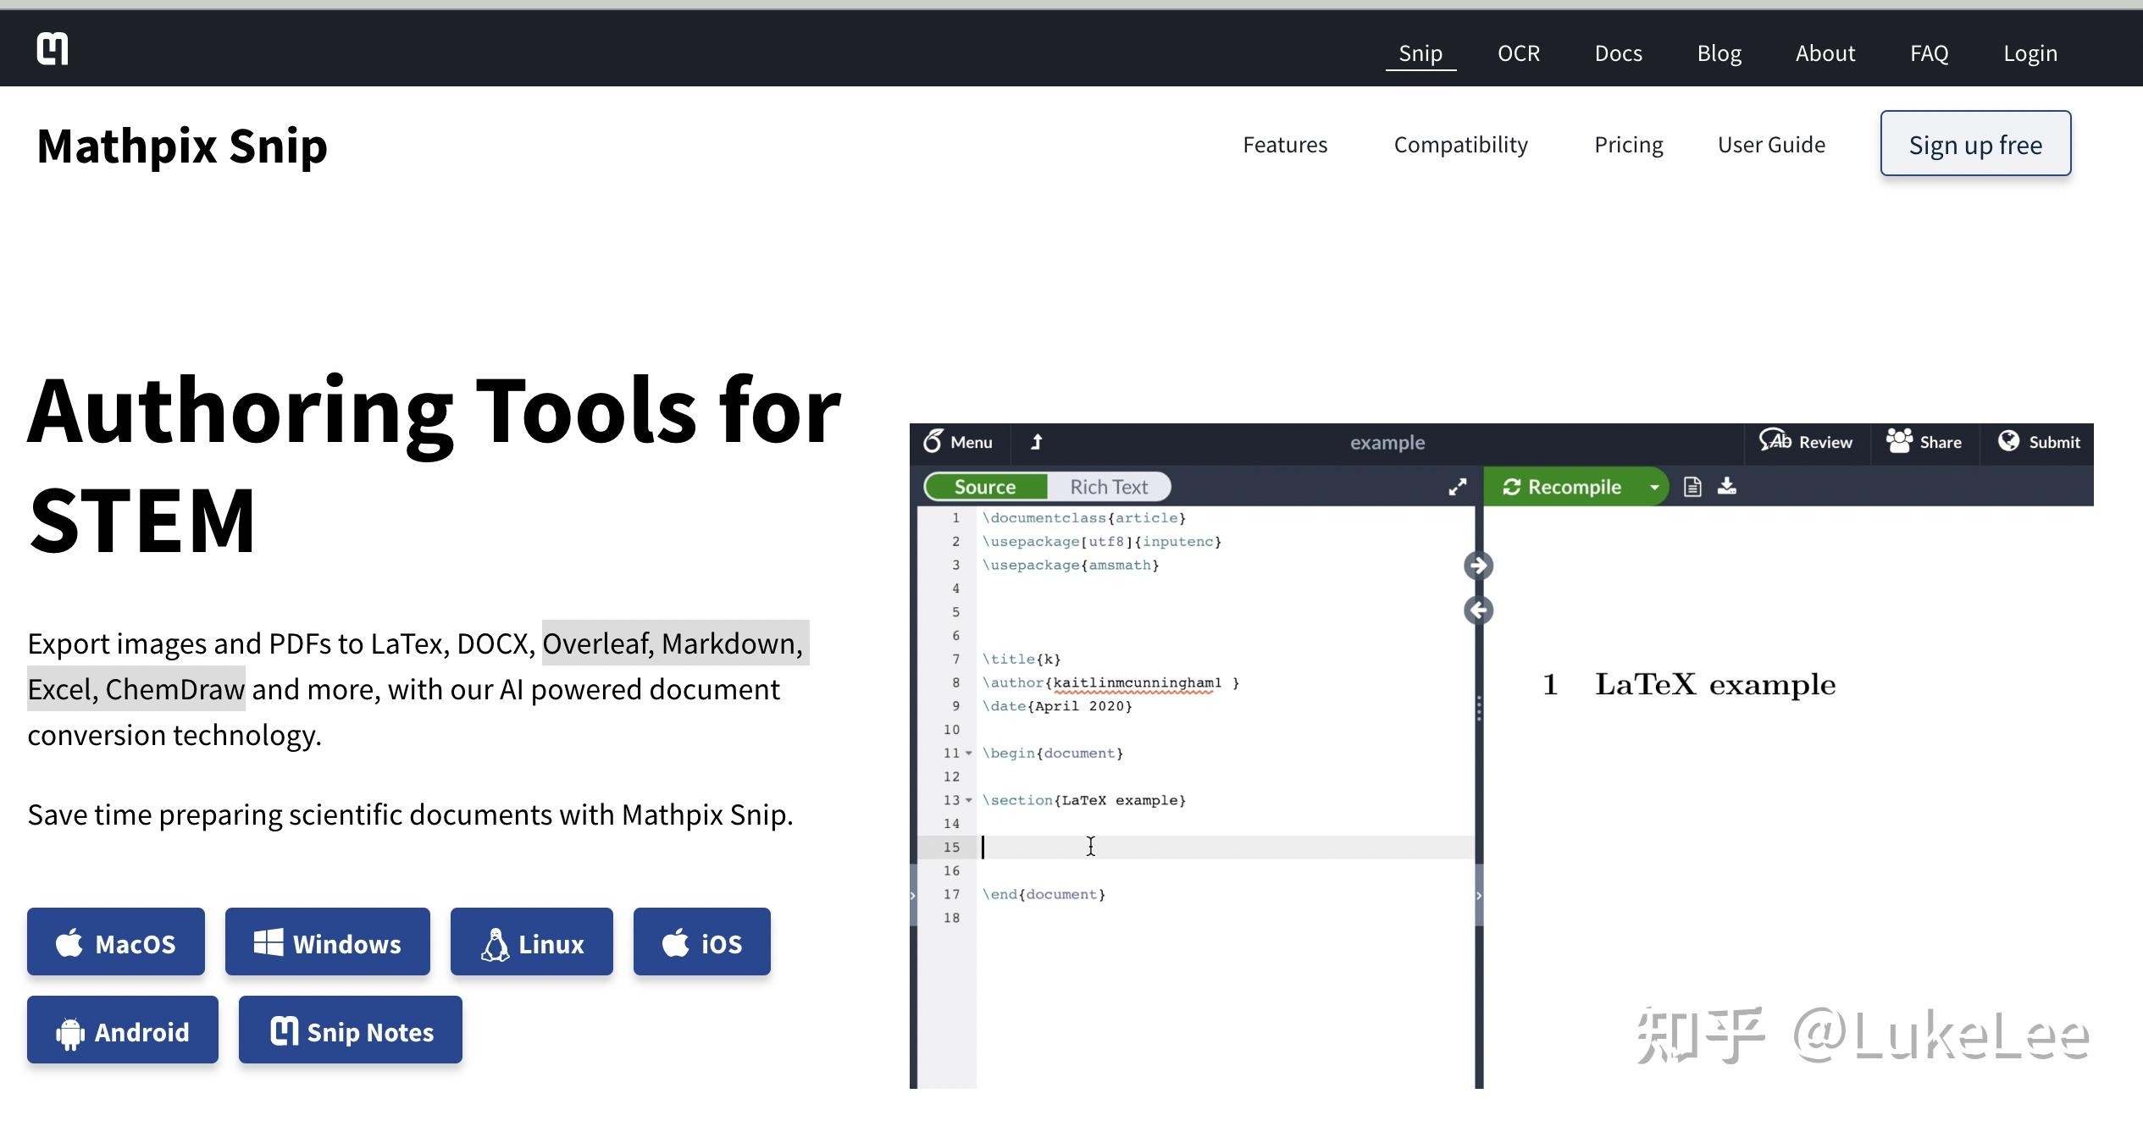Screen dimensions: 2143x1121
Task: Open the Recompile dropdown arrow
Action: pyautogui.click(x=1653, y=487)
